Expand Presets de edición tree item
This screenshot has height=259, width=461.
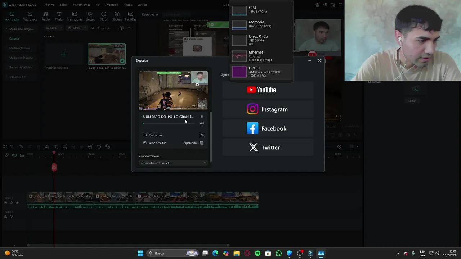pyautogui.click(x=6, y=67)
